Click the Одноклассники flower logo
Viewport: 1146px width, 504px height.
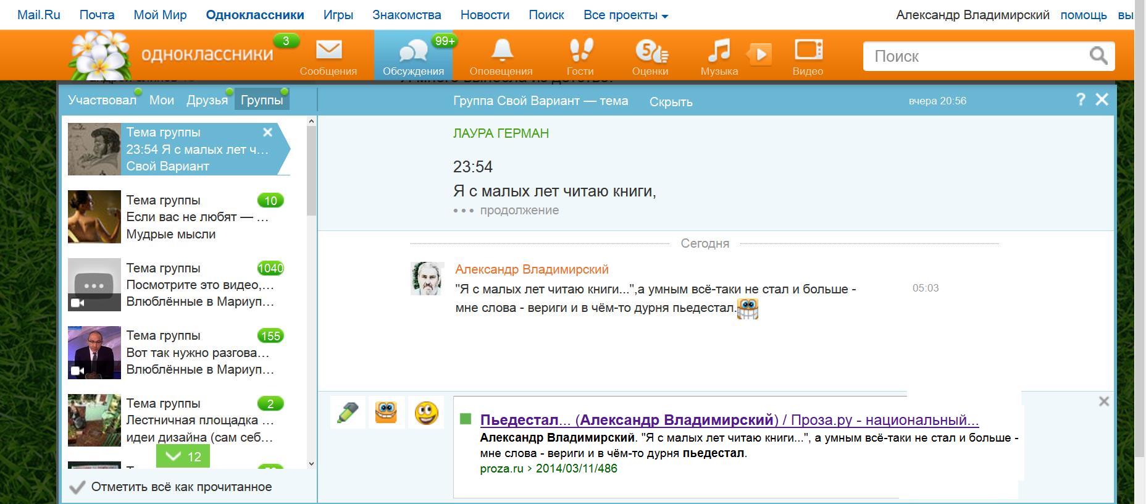pyautogui.click(x=100, y=56)
